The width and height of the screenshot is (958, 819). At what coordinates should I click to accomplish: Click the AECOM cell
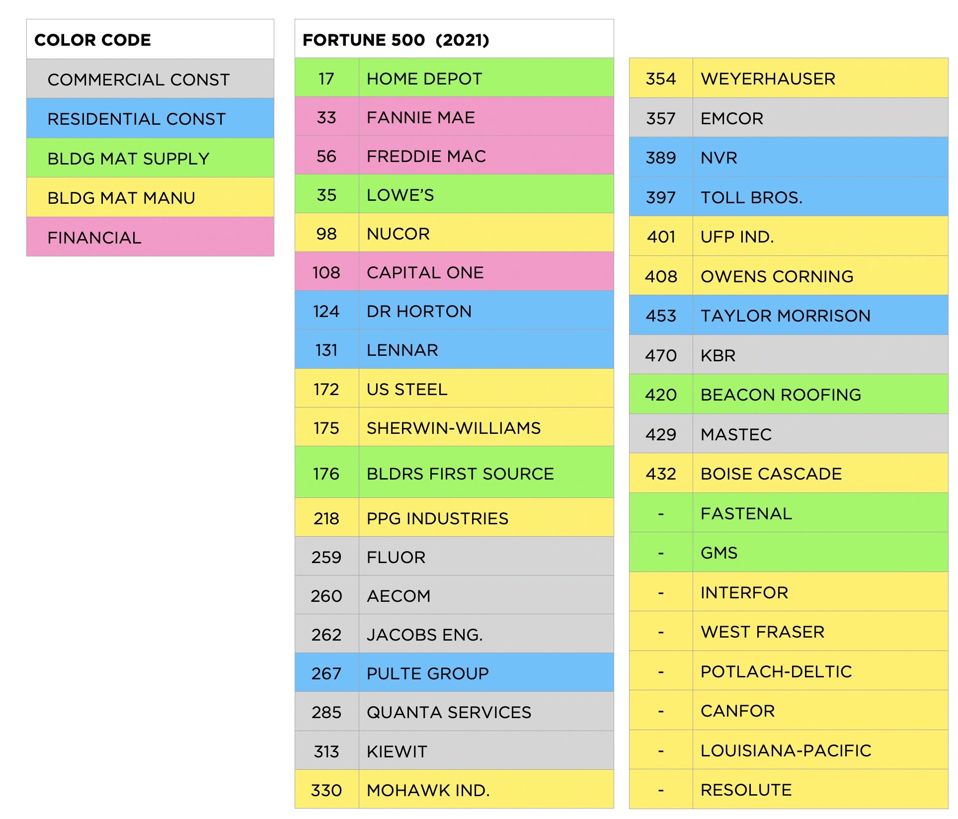(486, 595)
